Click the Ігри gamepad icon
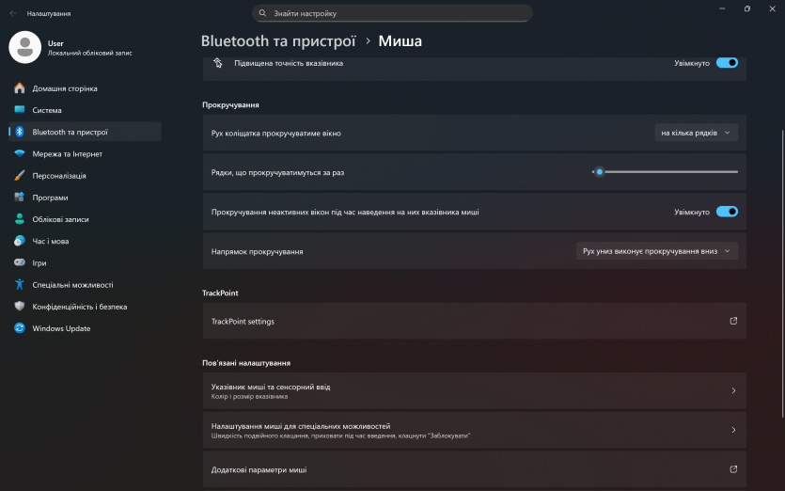The image size is (785, 491). [x=19, y=263]
